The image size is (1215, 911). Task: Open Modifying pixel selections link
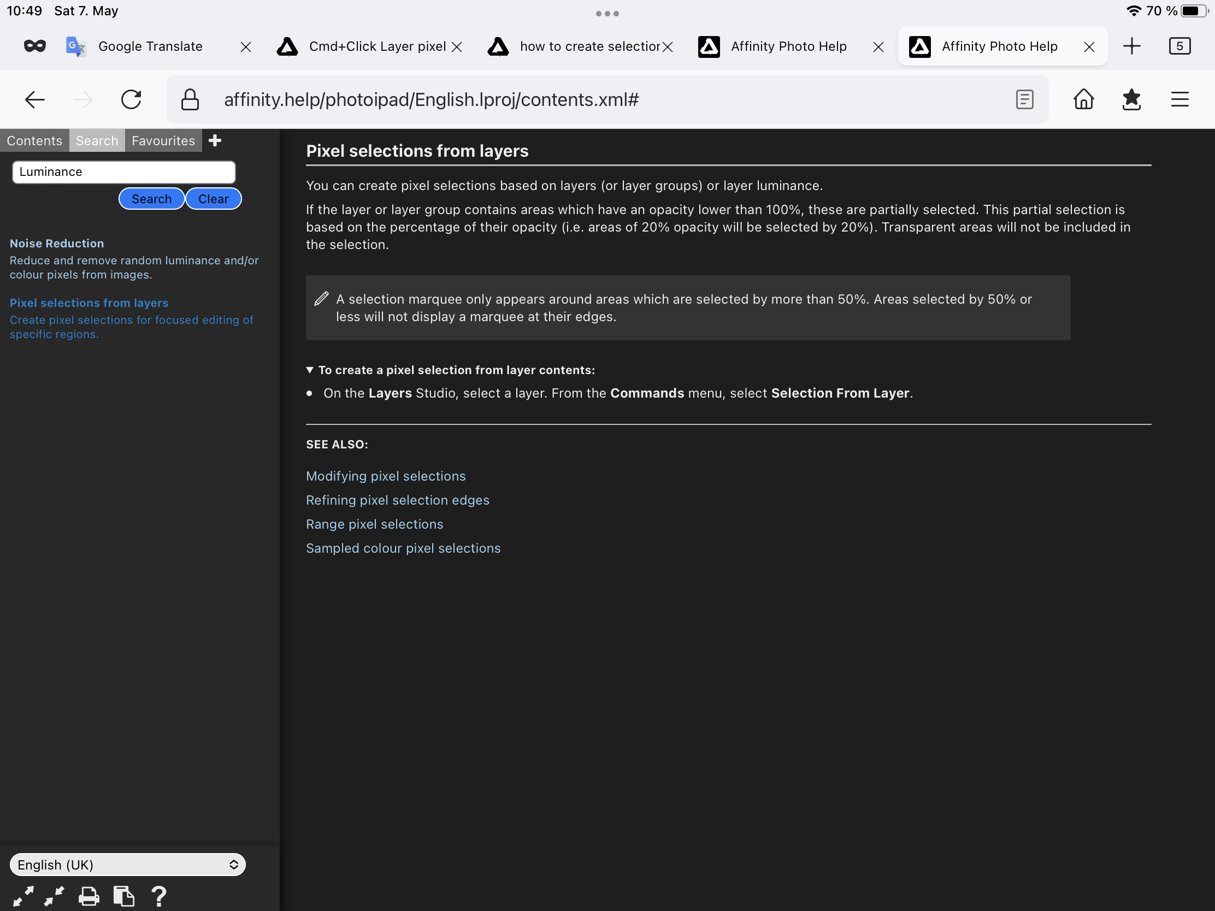coord(386,476)
